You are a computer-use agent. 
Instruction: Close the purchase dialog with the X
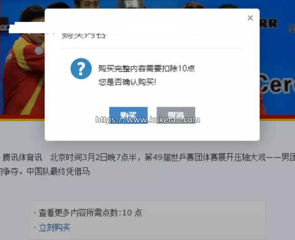click(x=250, y=18)
